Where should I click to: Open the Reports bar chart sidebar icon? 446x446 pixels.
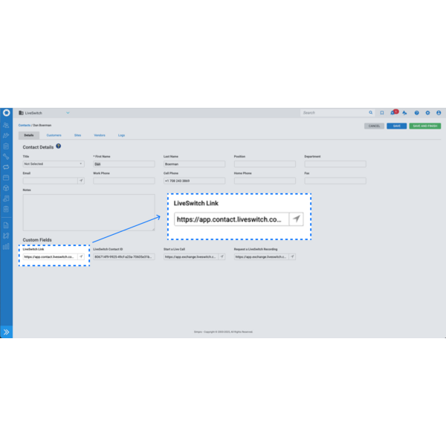point(6,246)
